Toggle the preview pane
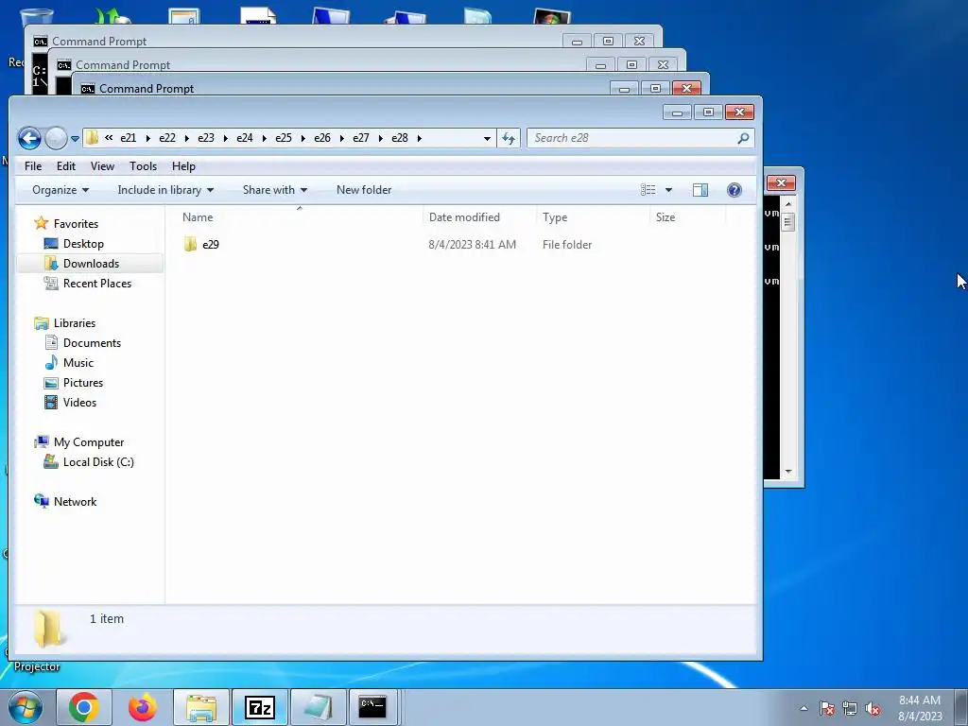The image size is (968, 726). point(700,190)
